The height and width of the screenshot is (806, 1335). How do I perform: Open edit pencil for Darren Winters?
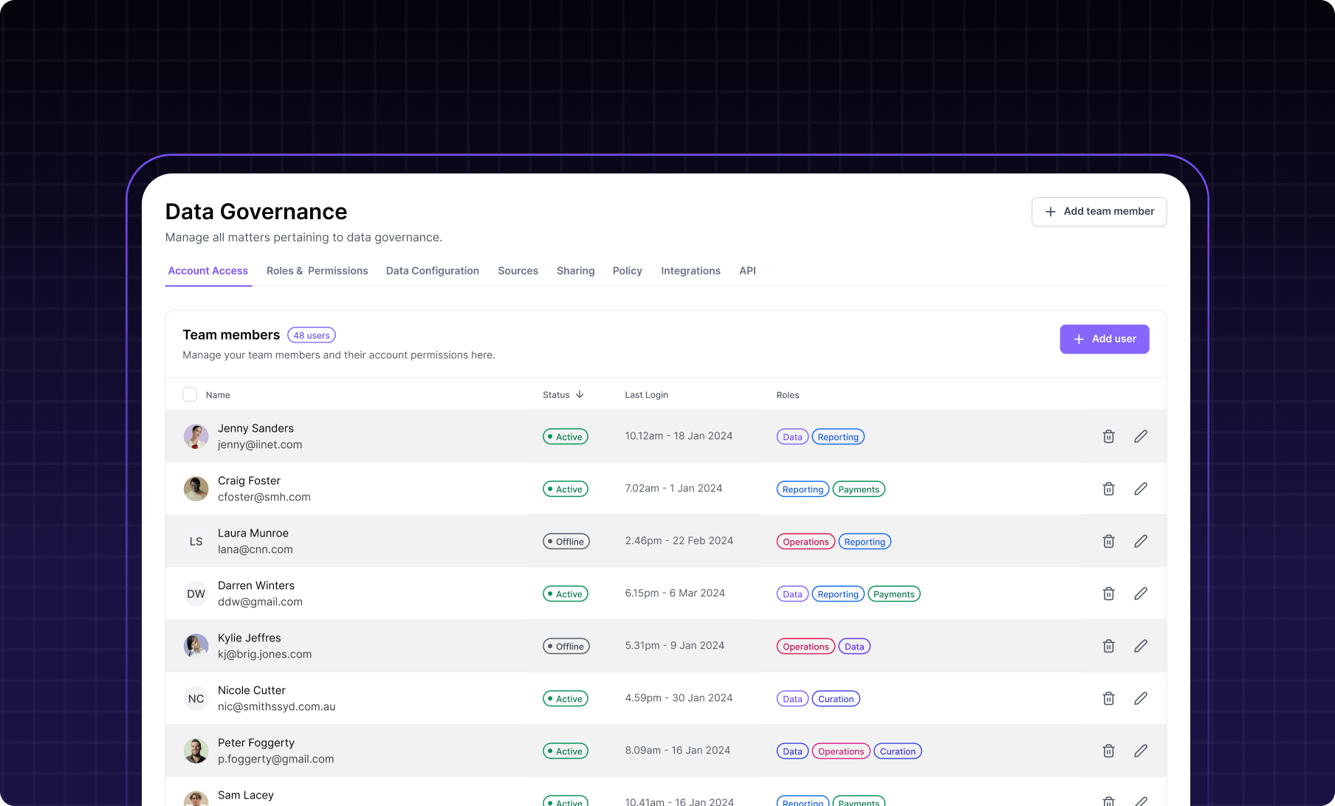click(1141, 593)
